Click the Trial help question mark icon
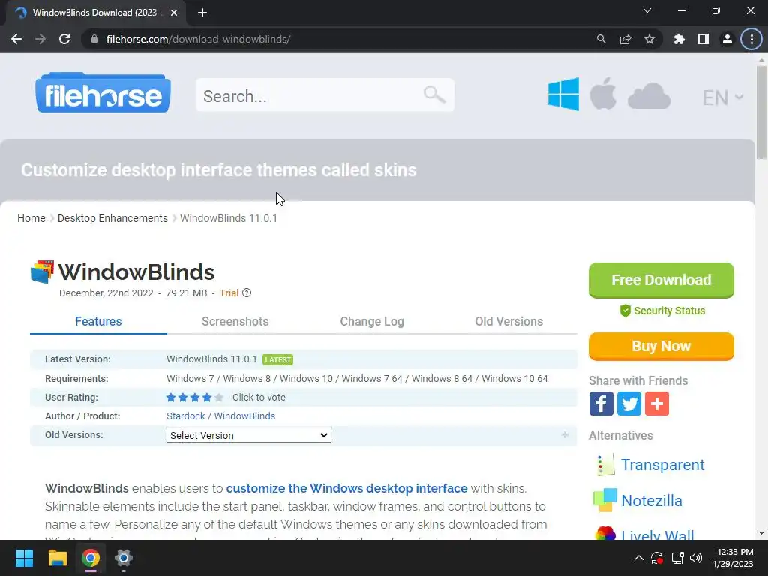This screenshot has width=768, height=576. (247, 293)
